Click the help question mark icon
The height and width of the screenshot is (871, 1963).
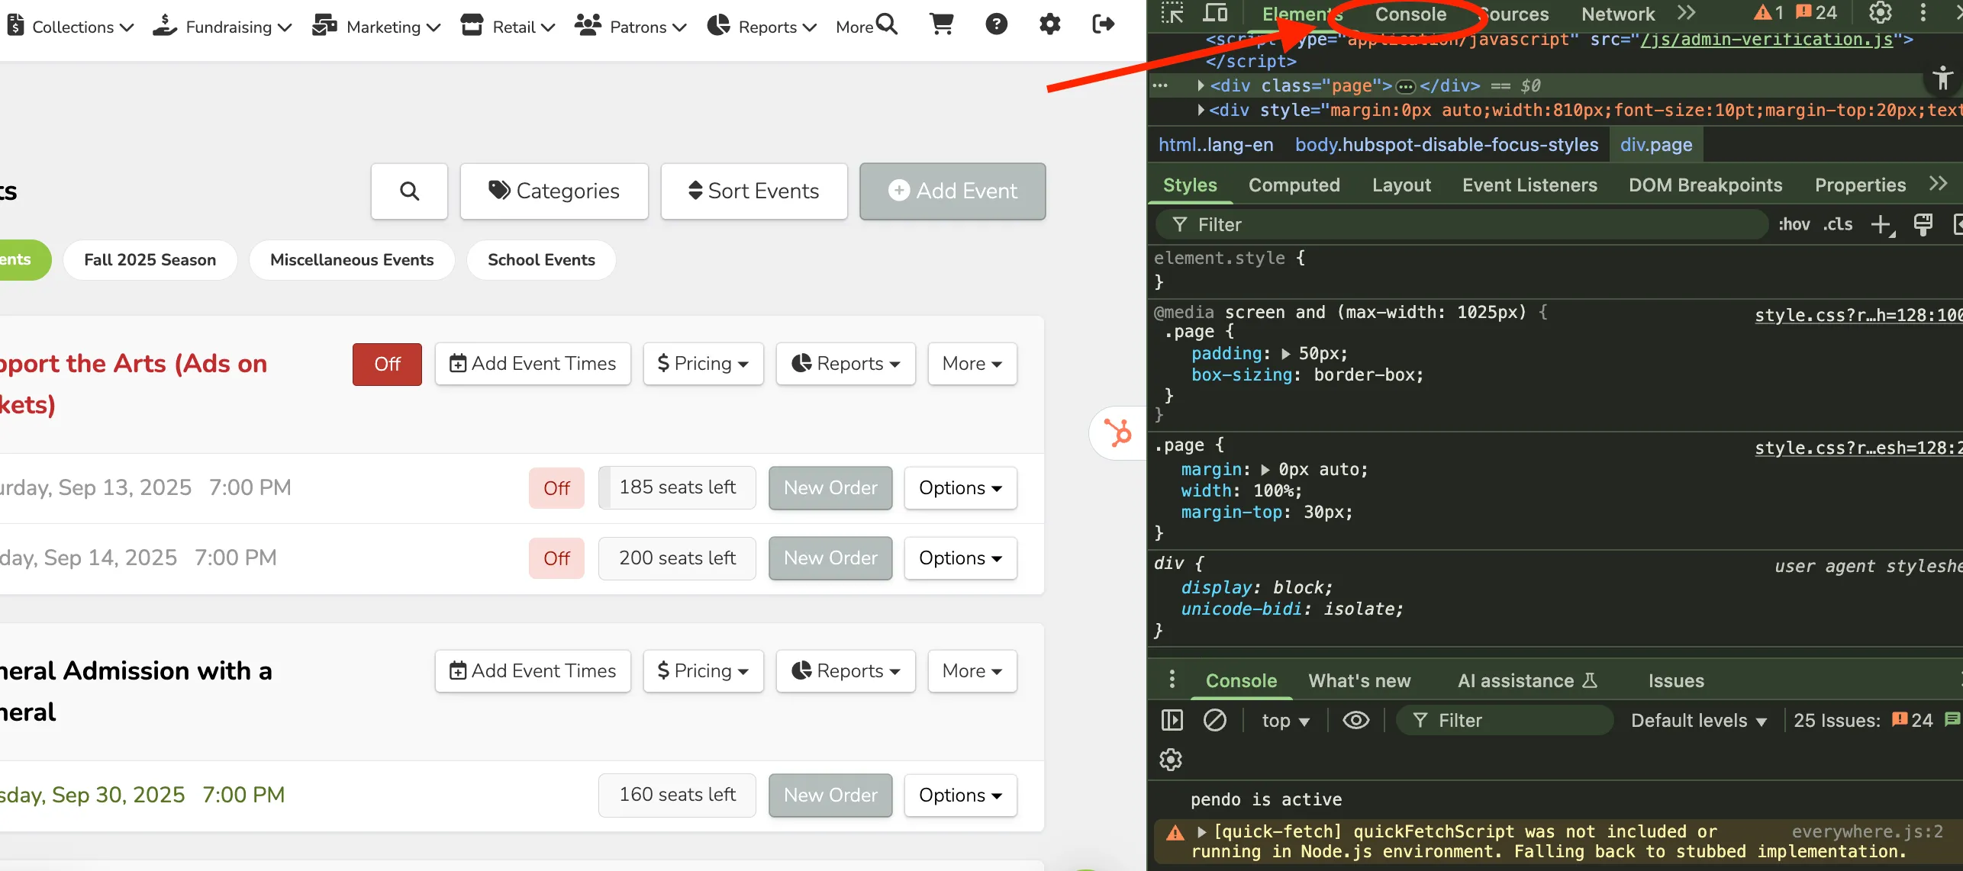coord(996,24)
